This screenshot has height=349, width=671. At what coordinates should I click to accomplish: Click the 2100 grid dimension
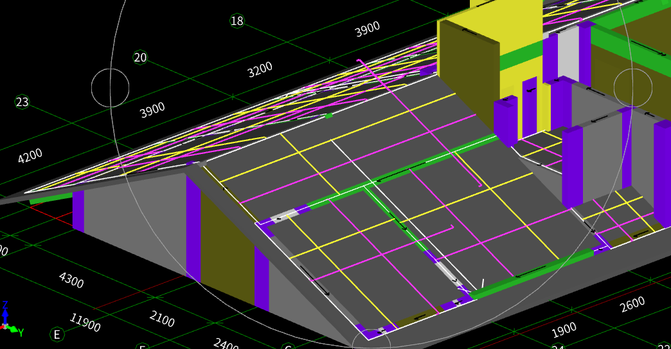(x=162, y=318)
